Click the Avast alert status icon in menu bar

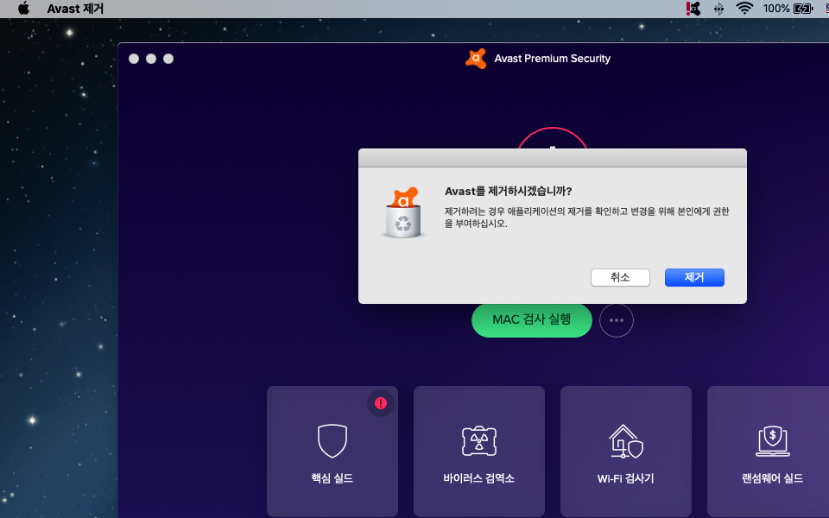[693, 9]
